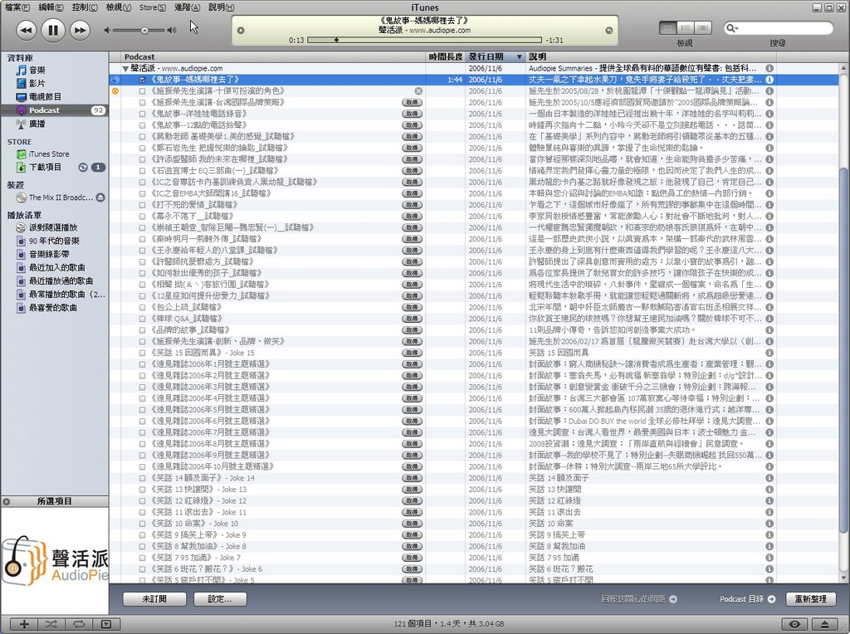Uncheck the 鬼故事--媽媽哪裡去了 checkbox

point(142,80)
